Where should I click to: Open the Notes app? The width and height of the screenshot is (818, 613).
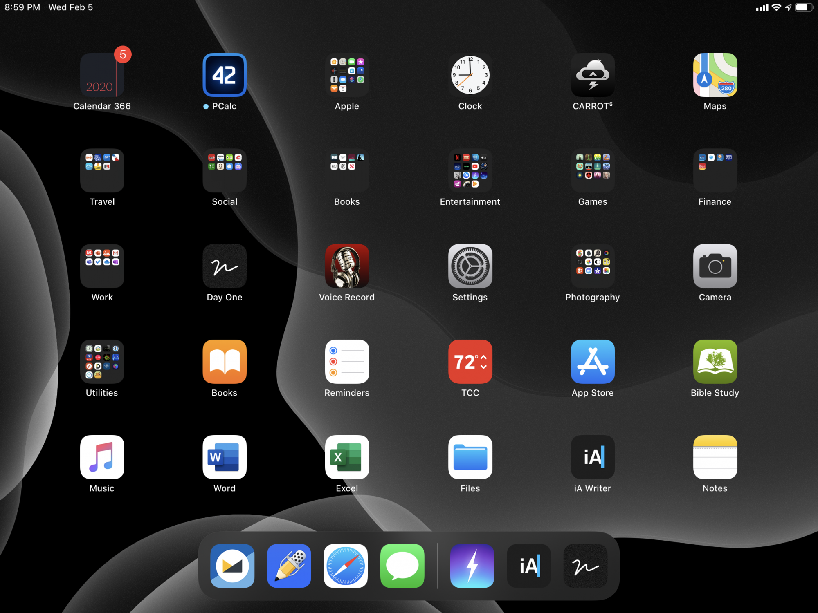coord(715,457)
